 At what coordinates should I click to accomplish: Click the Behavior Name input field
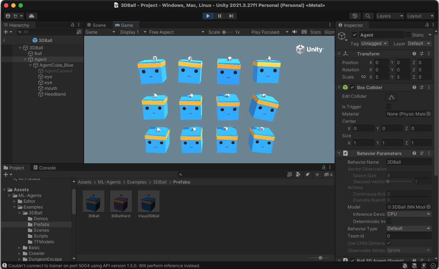point(409,162)
